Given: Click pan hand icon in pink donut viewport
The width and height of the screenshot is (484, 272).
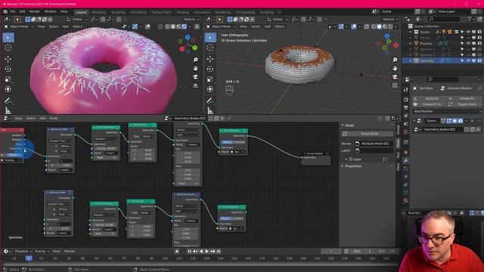Looking at the screenshot, I should (x=195, y=69).
